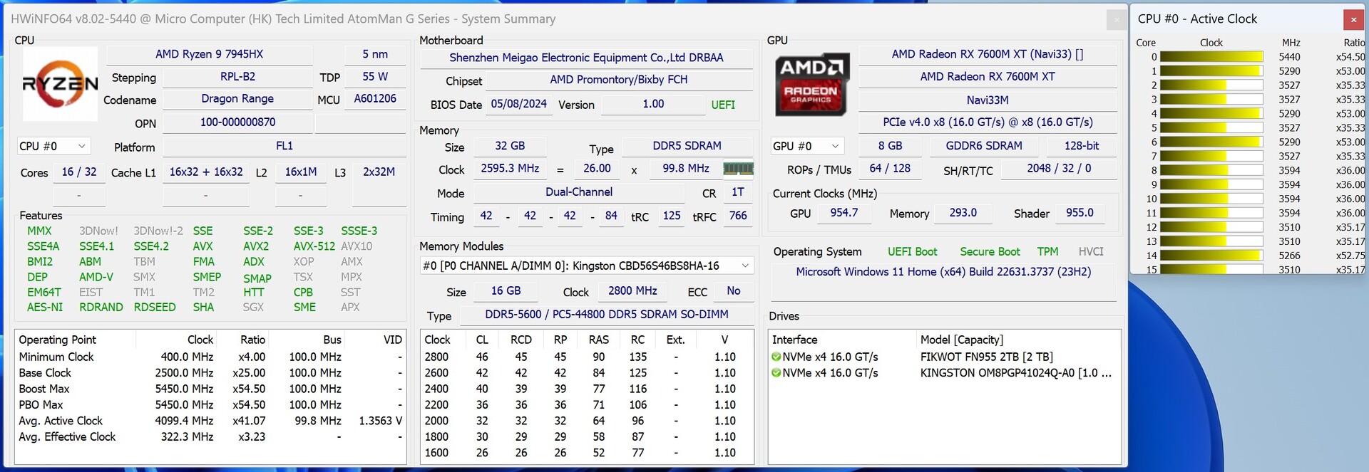Click the 16 / 32 cores value
Screen dimensions: 1369x472
(x=79, y=172)
